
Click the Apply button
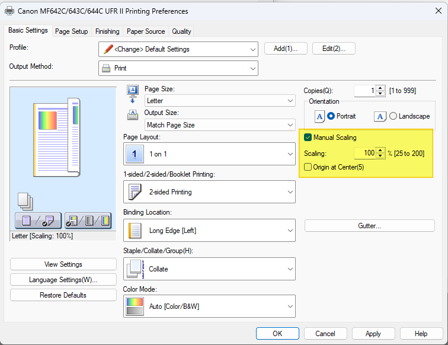pos(373,334)
